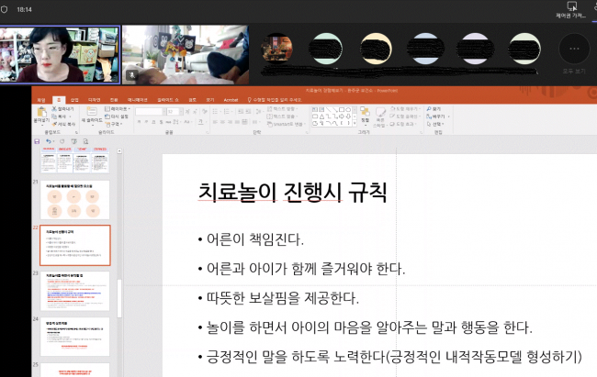Click the increase font size icon

pos(187,112)
